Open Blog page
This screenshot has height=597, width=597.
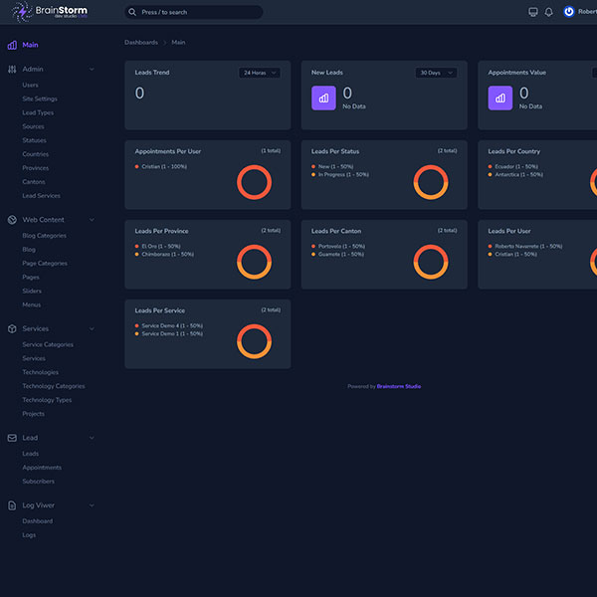point(29,250)
